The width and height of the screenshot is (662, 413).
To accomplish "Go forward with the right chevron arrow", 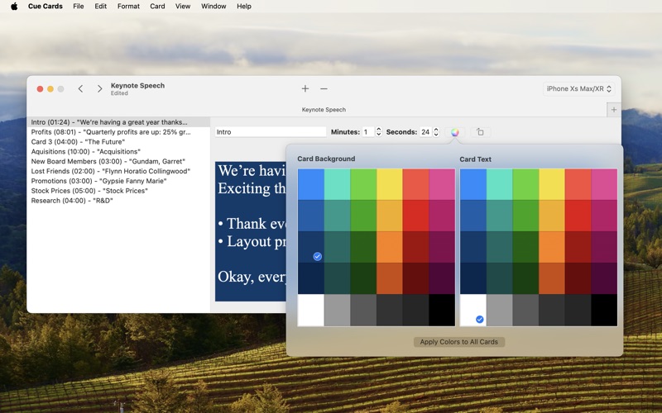I will coord(99,89).
